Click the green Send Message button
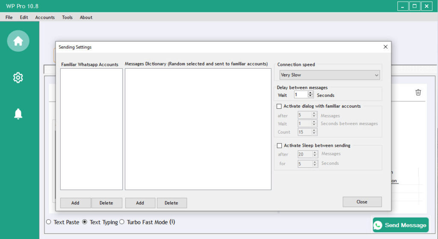Image resolution: width=438 pixels, height=239 pixels. pyautogui.click(x=400, y=225)
